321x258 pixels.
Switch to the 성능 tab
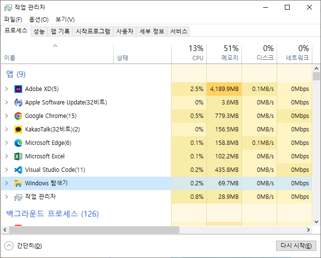pos(39,31)
